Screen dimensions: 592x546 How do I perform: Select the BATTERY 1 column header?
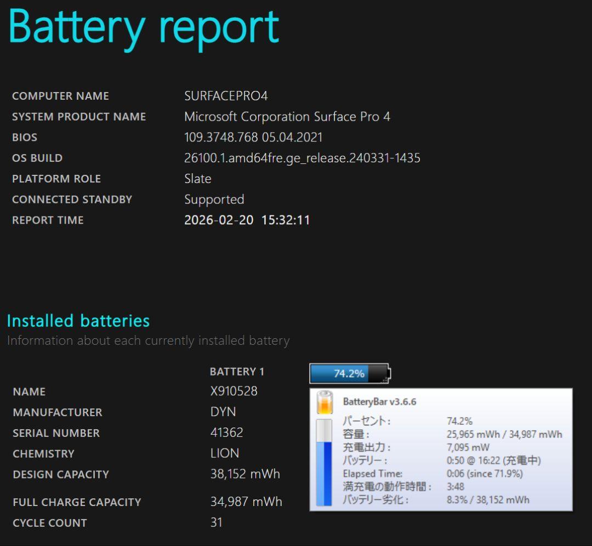tap(237, 371)
